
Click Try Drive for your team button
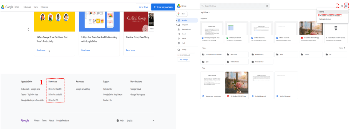(163, 7)
